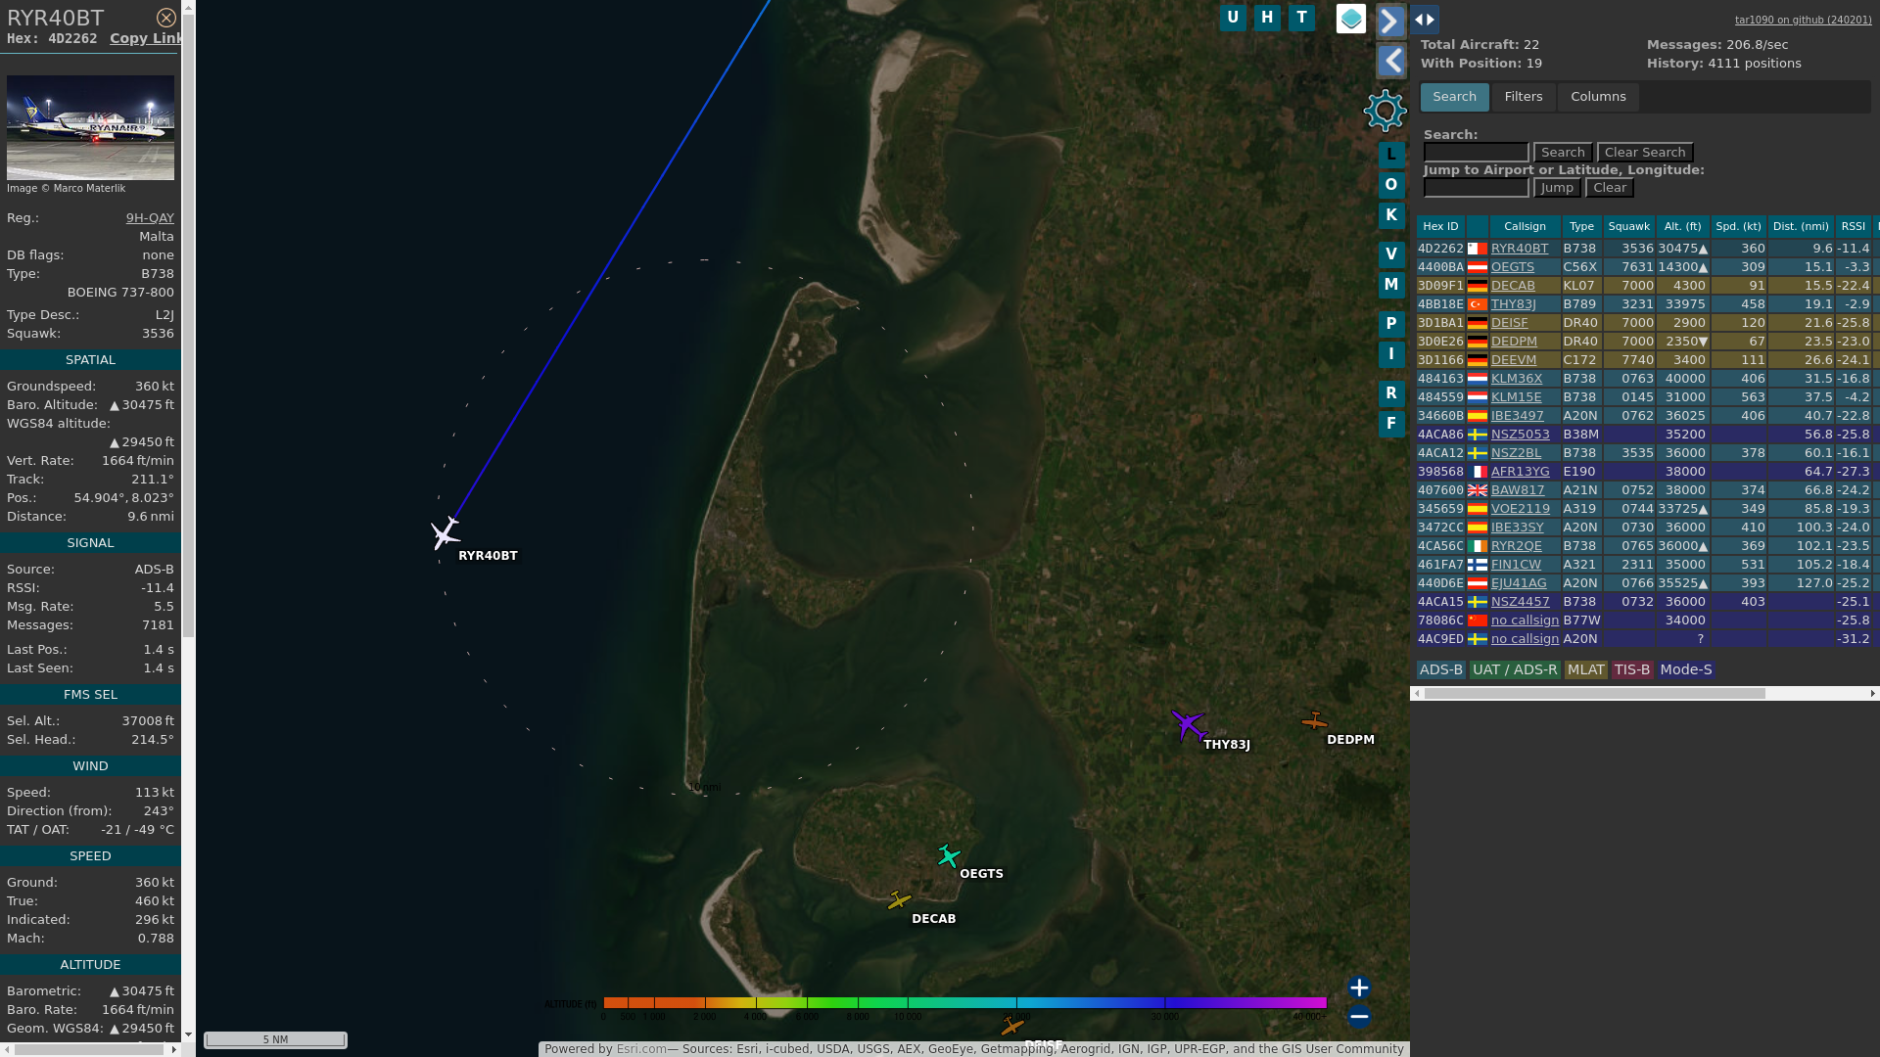Click the Jump button
Image resolution: width=1880 pixels, height=1057 pixels.
pyautogui.click(x=1557, y=188)
